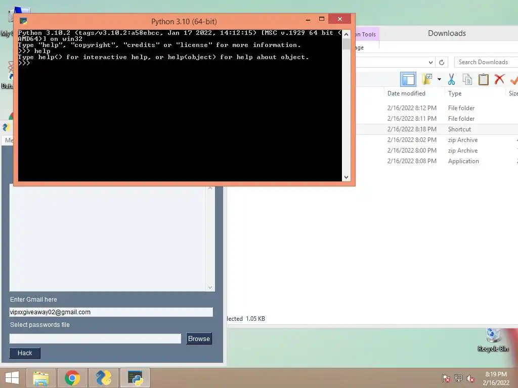This screenshot has width=518, height=388.
Task: Minimize the Python 3.10 window
Action: tap(308, 20)
